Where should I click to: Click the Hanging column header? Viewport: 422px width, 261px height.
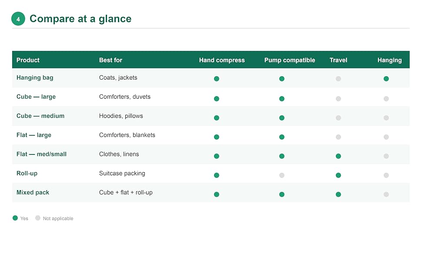389,60
